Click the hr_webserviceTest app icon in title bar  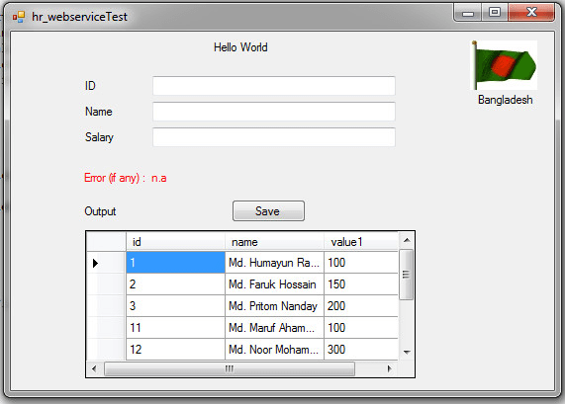pyautogui.click(x=19, y=17)
